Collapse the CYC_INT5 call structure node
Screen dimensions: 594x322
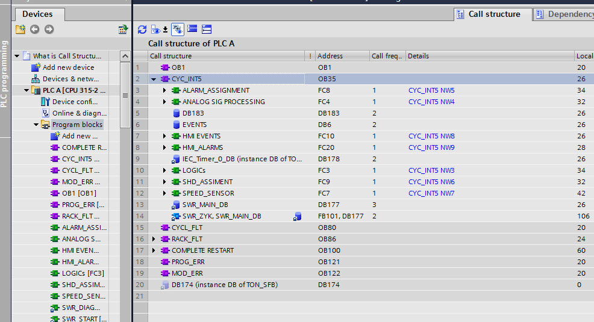[154, 79]
